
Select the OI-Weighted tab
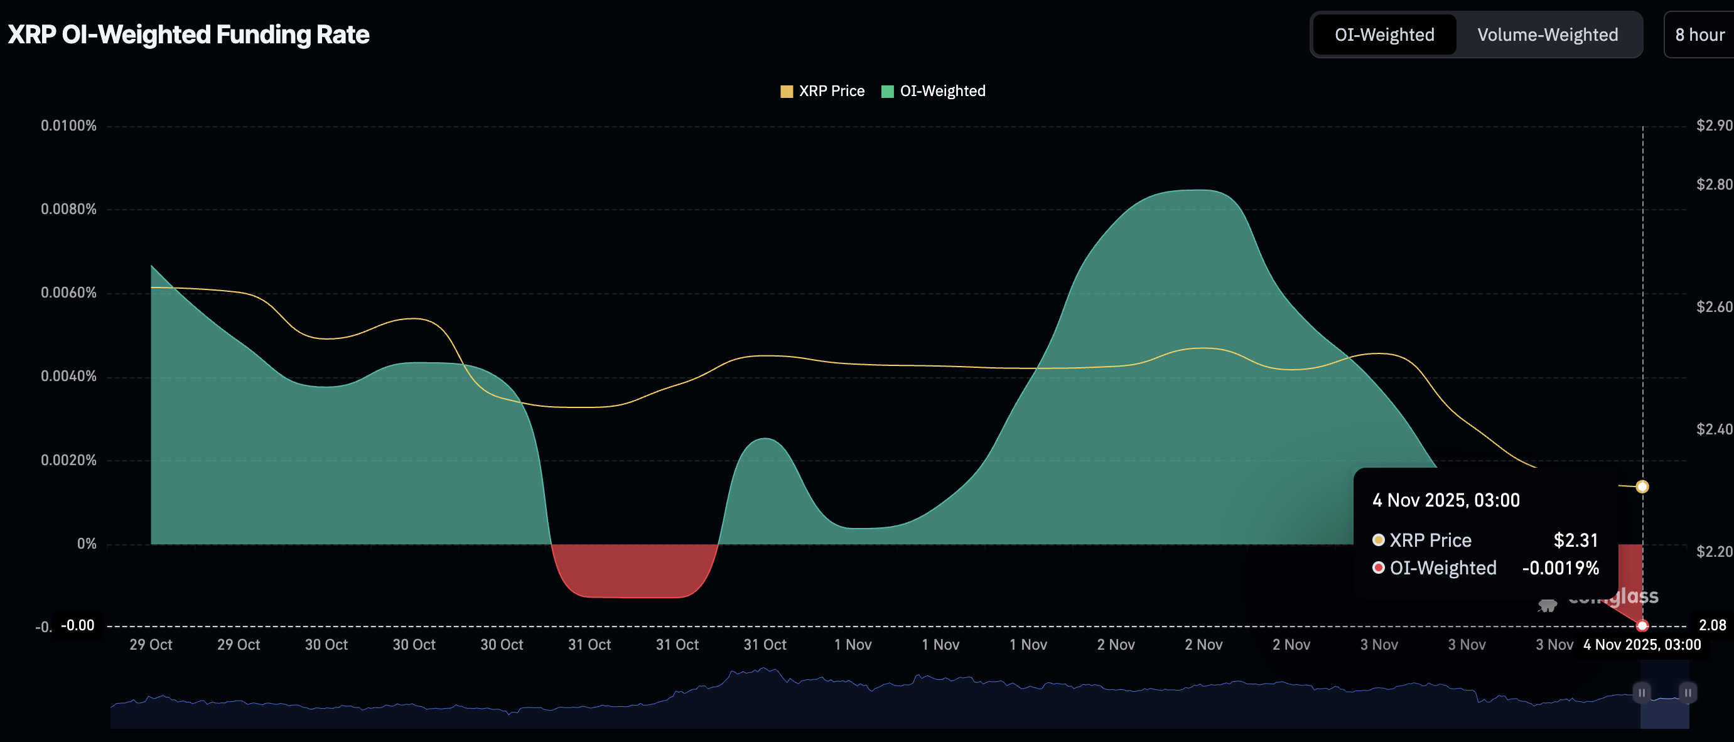click(1384, 35)
